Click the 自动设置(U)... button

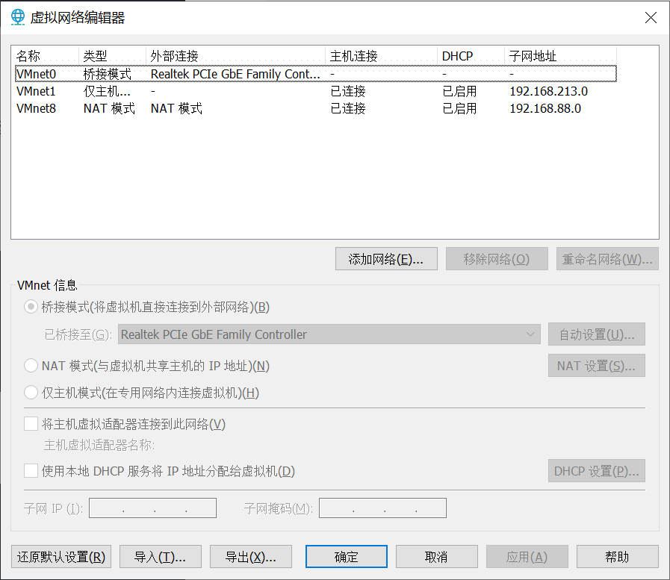[597, 334]
